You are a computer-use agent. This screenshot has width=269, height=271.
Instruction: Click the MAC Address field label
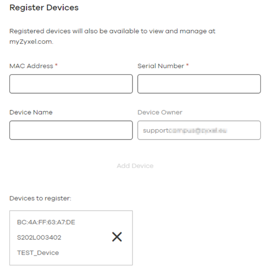click(x=31, y=66)
